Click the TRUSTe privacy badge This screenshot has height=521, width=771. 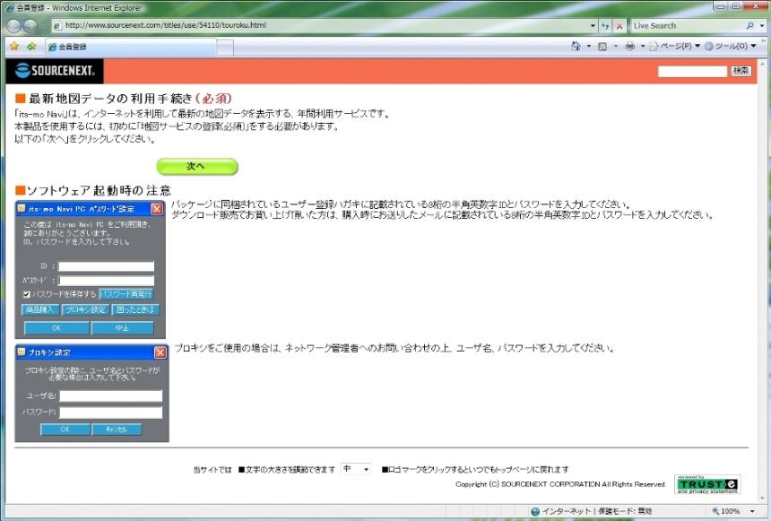(x=707, y=484)
